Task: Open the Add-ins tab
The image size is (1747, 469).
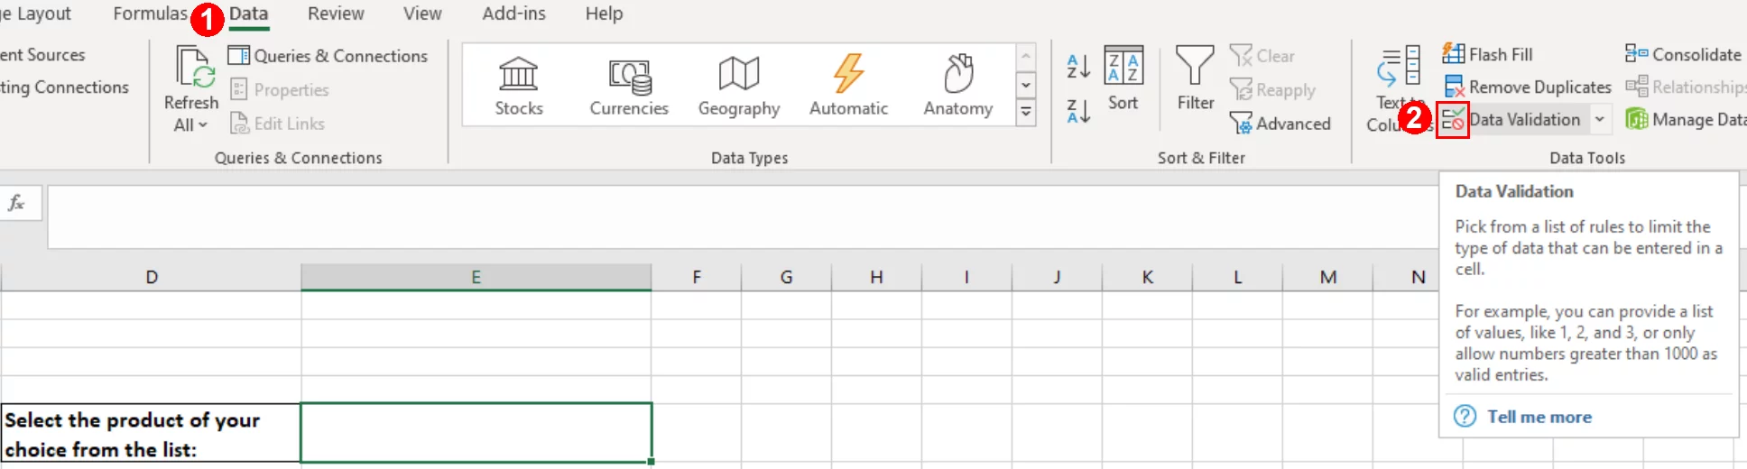Action: point(513,14)
